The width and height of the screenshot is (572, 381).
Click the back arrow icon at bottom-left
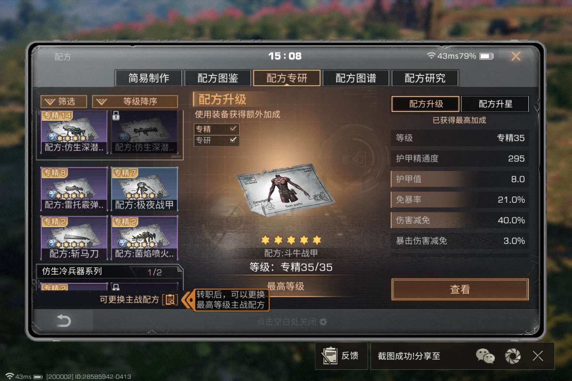pos(64,320)
